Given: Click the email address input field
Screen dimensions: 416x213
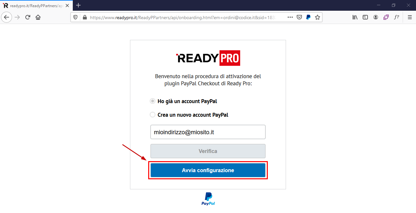Looking at the screenshot, I should (208, 132).
